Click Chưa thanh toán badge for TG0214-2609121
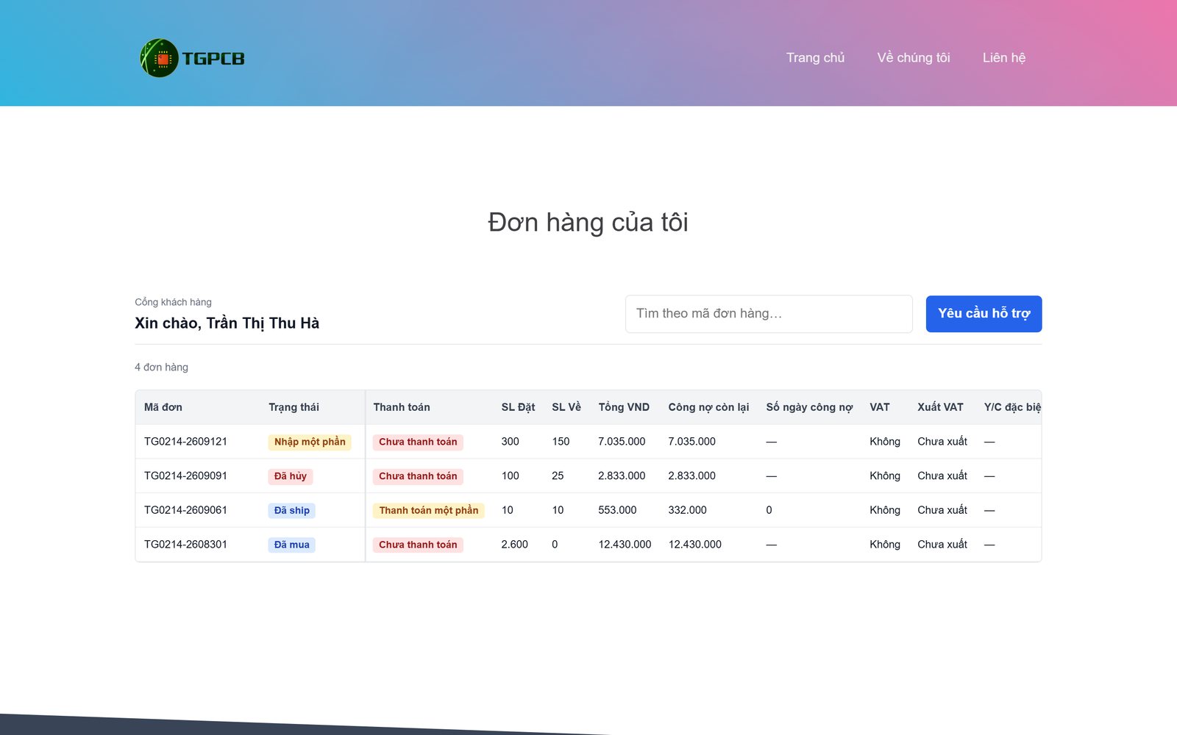Image resolution: width=1177 pixels, height=735 pixels. tap(418, 442)
